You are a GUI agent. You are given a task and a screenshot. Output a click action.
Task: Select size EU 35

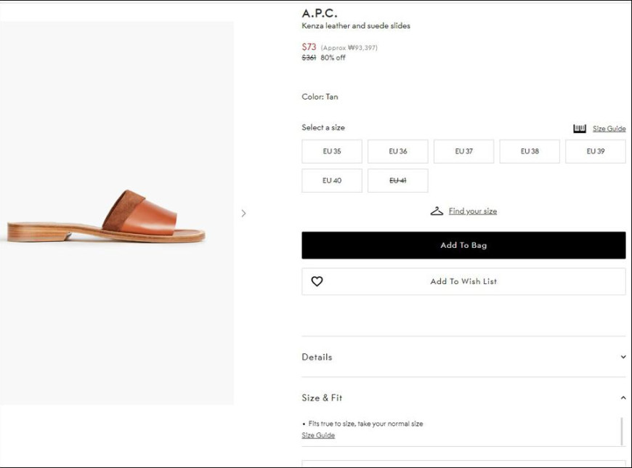332,151
